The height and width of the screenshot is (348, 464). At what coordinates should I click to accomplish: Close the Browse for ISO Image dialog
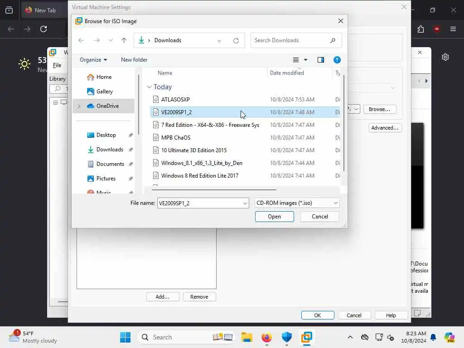click(341, 21)
